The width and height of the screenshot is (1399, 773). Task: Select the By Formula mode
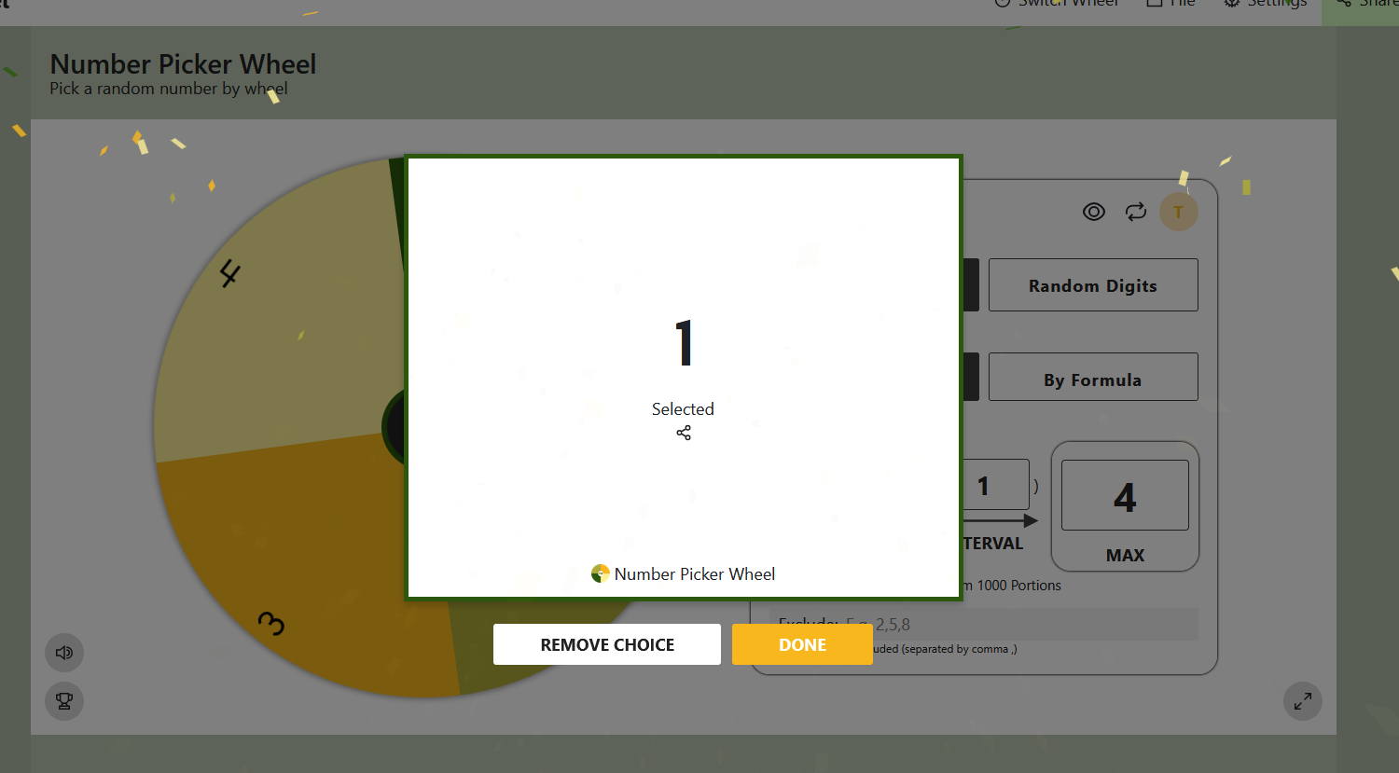click(1092, 378)
